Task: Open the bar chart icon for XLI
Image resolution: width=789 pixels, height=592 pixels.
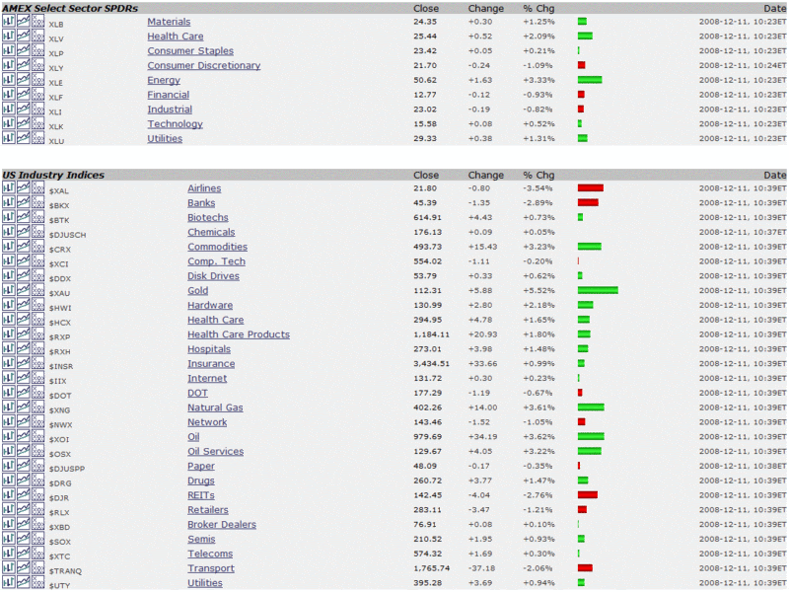Action: [x=9, y=109]
